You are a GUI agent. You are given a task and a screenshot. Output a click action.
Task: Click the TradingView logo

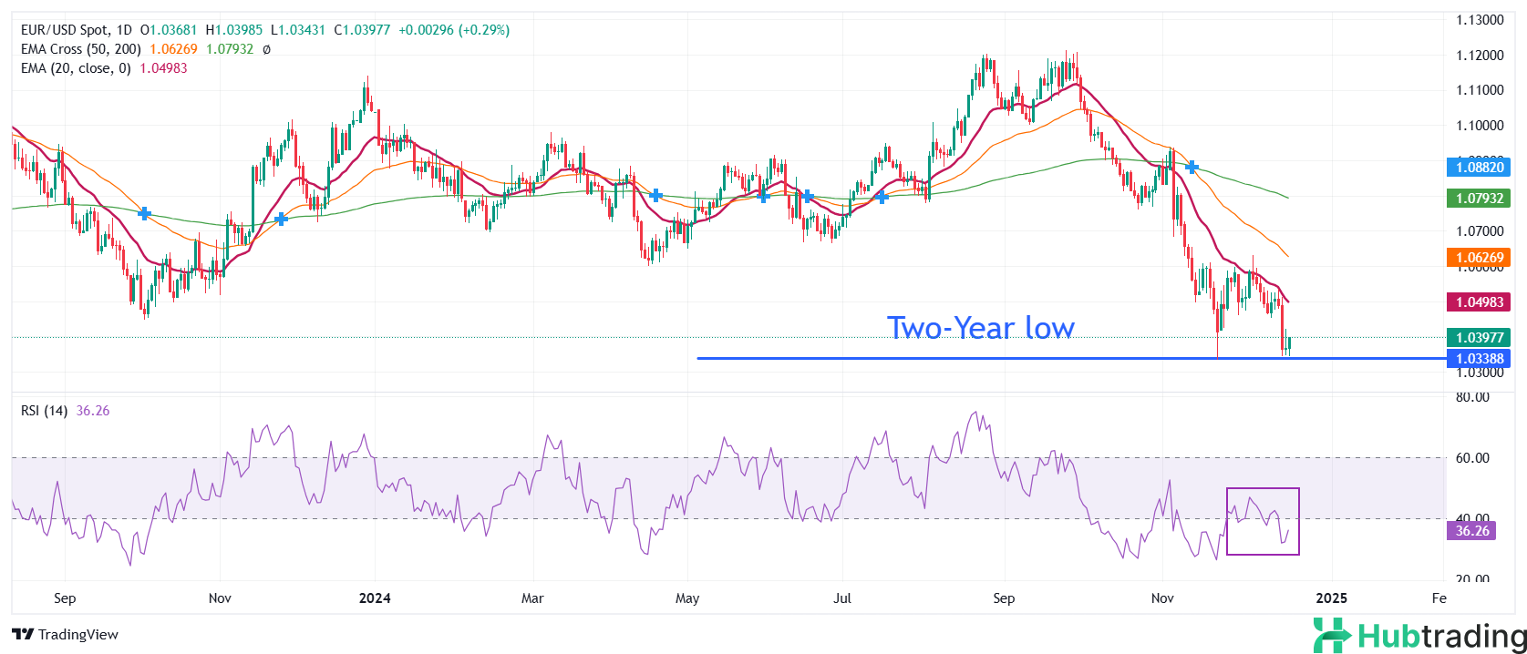[66, 634]
